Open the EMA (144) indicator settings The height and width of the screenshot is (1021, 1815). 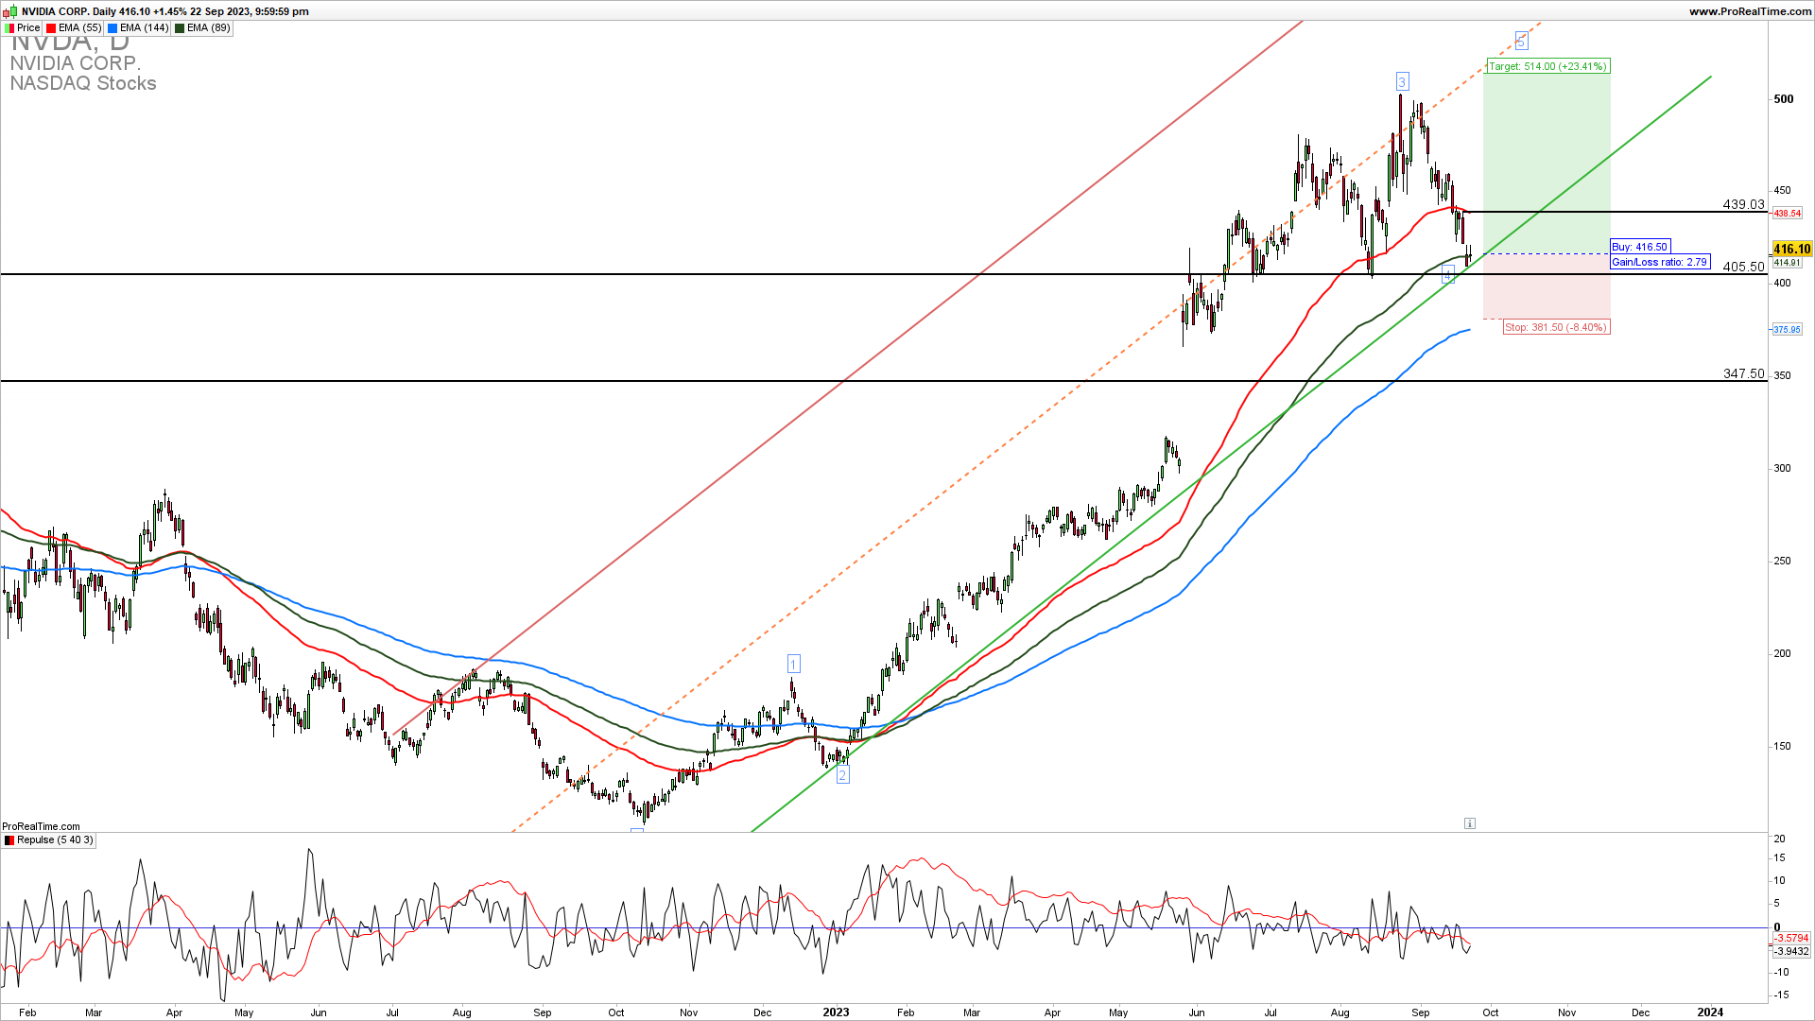coord(138,28)
